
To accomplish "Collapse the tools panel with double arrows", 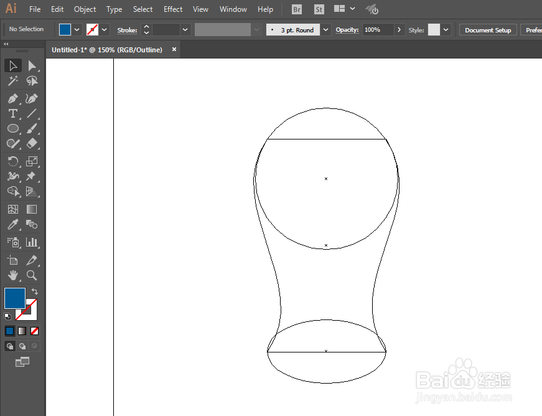I will (x=6, y=44).
